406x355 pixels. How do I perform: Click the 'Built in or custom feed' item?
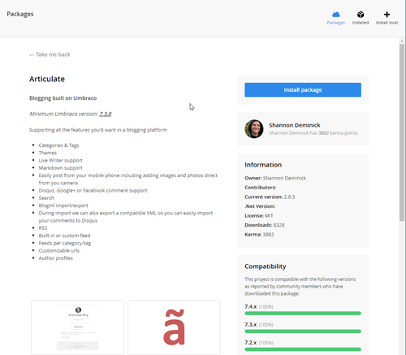pyautogui.click(x=64, y=236)
